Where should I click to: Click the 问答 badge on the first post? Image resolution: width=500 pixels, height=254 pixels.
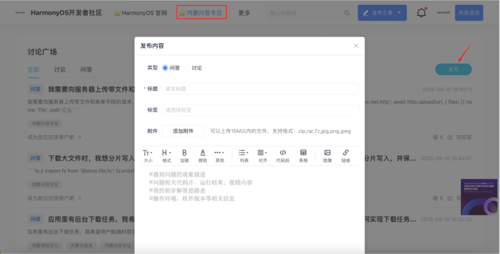point(36,89)
